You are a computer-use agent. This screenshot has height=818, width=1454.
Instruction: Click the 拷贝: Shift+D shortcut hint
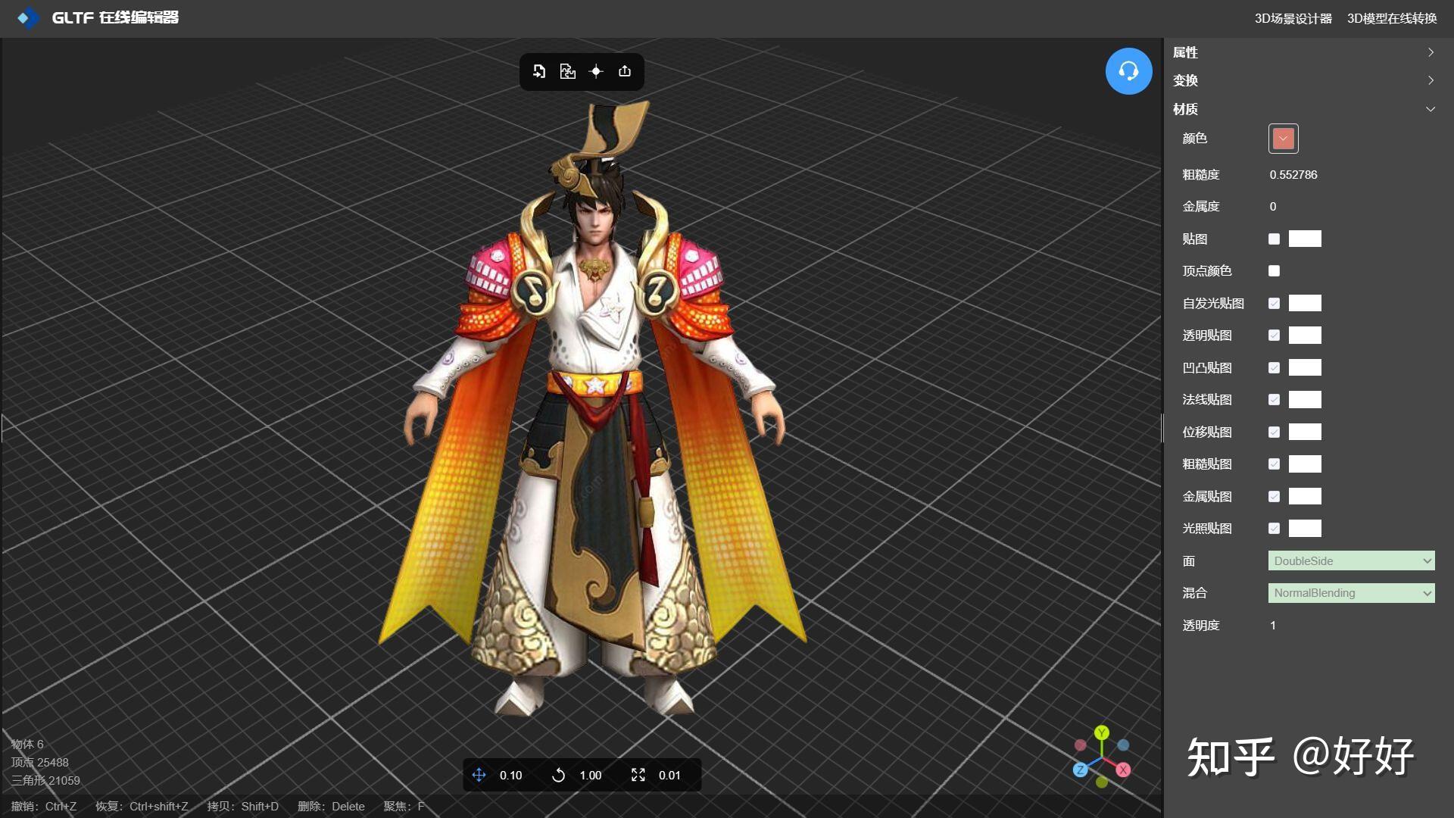coord(243,806)
